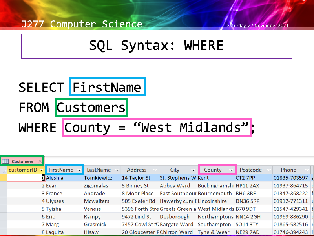Image resolution: width=314 pixels, height=236 pixels.
Task: Click the blue highlighted FirstName SQL box
Action: [x=107, y=87]
